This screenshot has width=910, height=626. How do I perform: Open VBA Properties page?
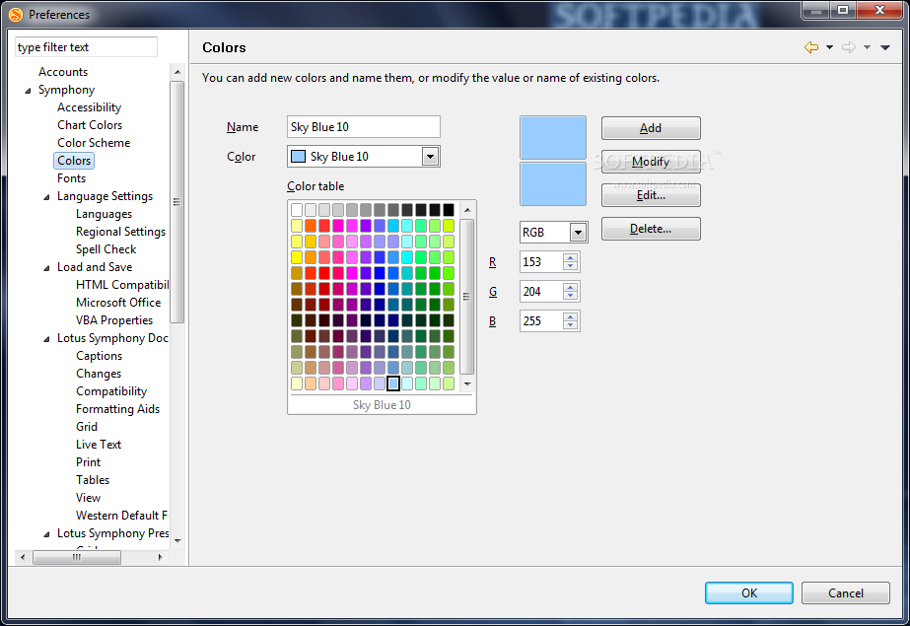(114, 320)
